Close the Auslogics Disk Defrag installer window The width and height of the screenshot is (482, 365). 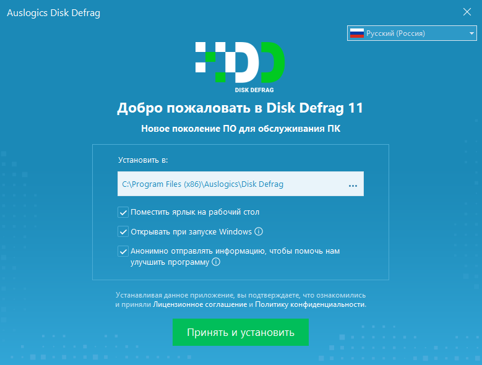[x=467, y=12]
